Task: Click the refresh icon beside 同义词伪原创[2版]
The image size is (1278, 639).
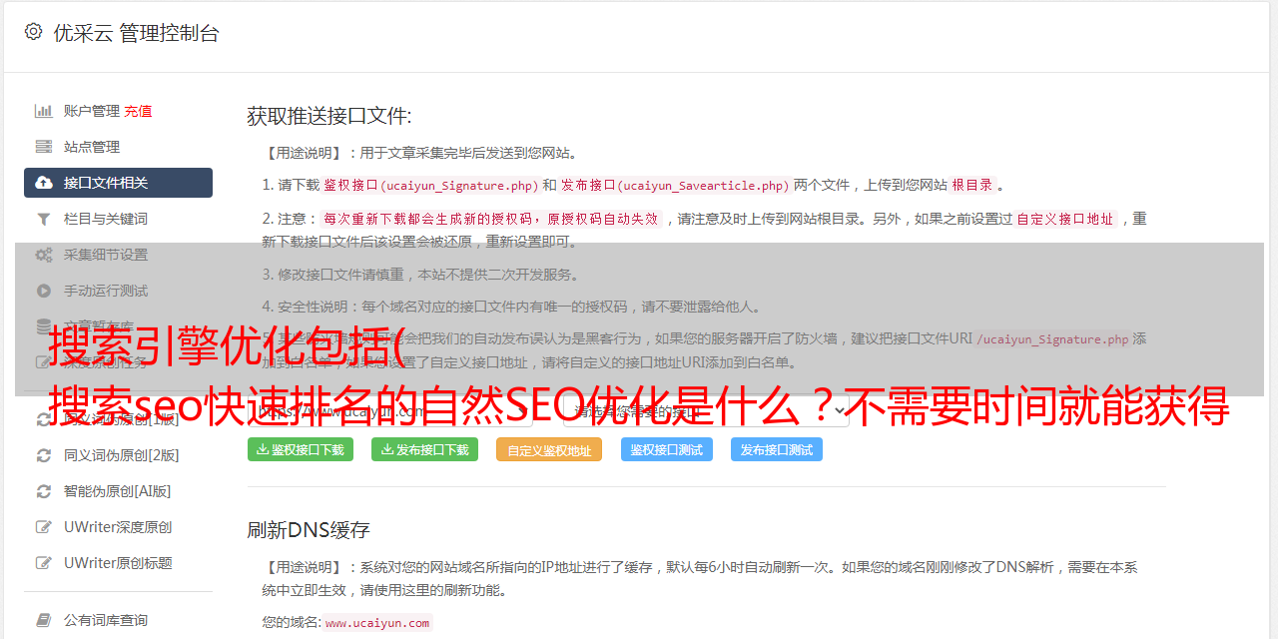Action: click(x=44, y=455)
